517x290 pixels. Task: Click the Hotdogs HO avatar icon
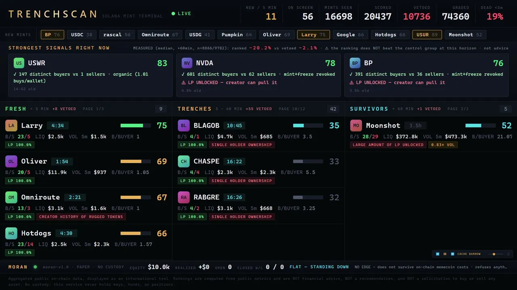pyautogui.click(x=11, y=233)
